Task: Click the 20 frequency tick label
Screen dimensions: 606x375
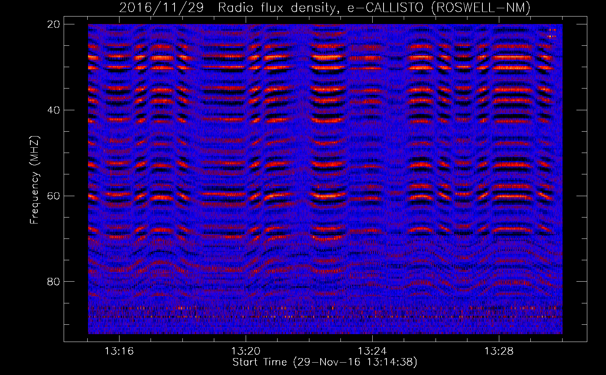Action: coord(54,24)
